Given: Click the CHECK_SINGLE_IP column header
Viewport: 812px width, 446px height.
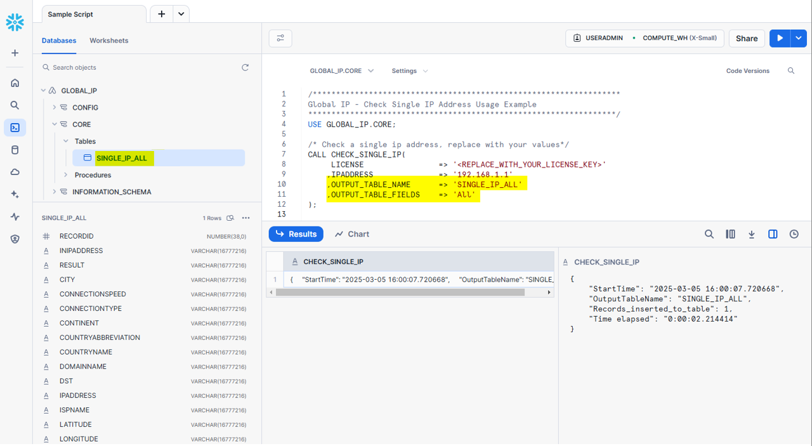Looking at the screenshot, I should coord(419,261).
